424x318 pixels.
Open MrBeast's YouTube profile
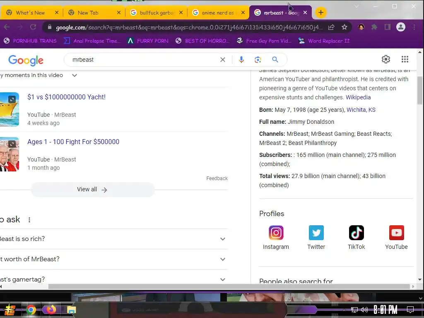(396, 238)
